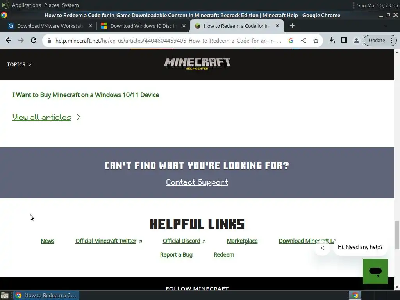The height and width of the screenshot is (300, 400).
Task: Click the Redeem link
Action: [x=224, y=255]
